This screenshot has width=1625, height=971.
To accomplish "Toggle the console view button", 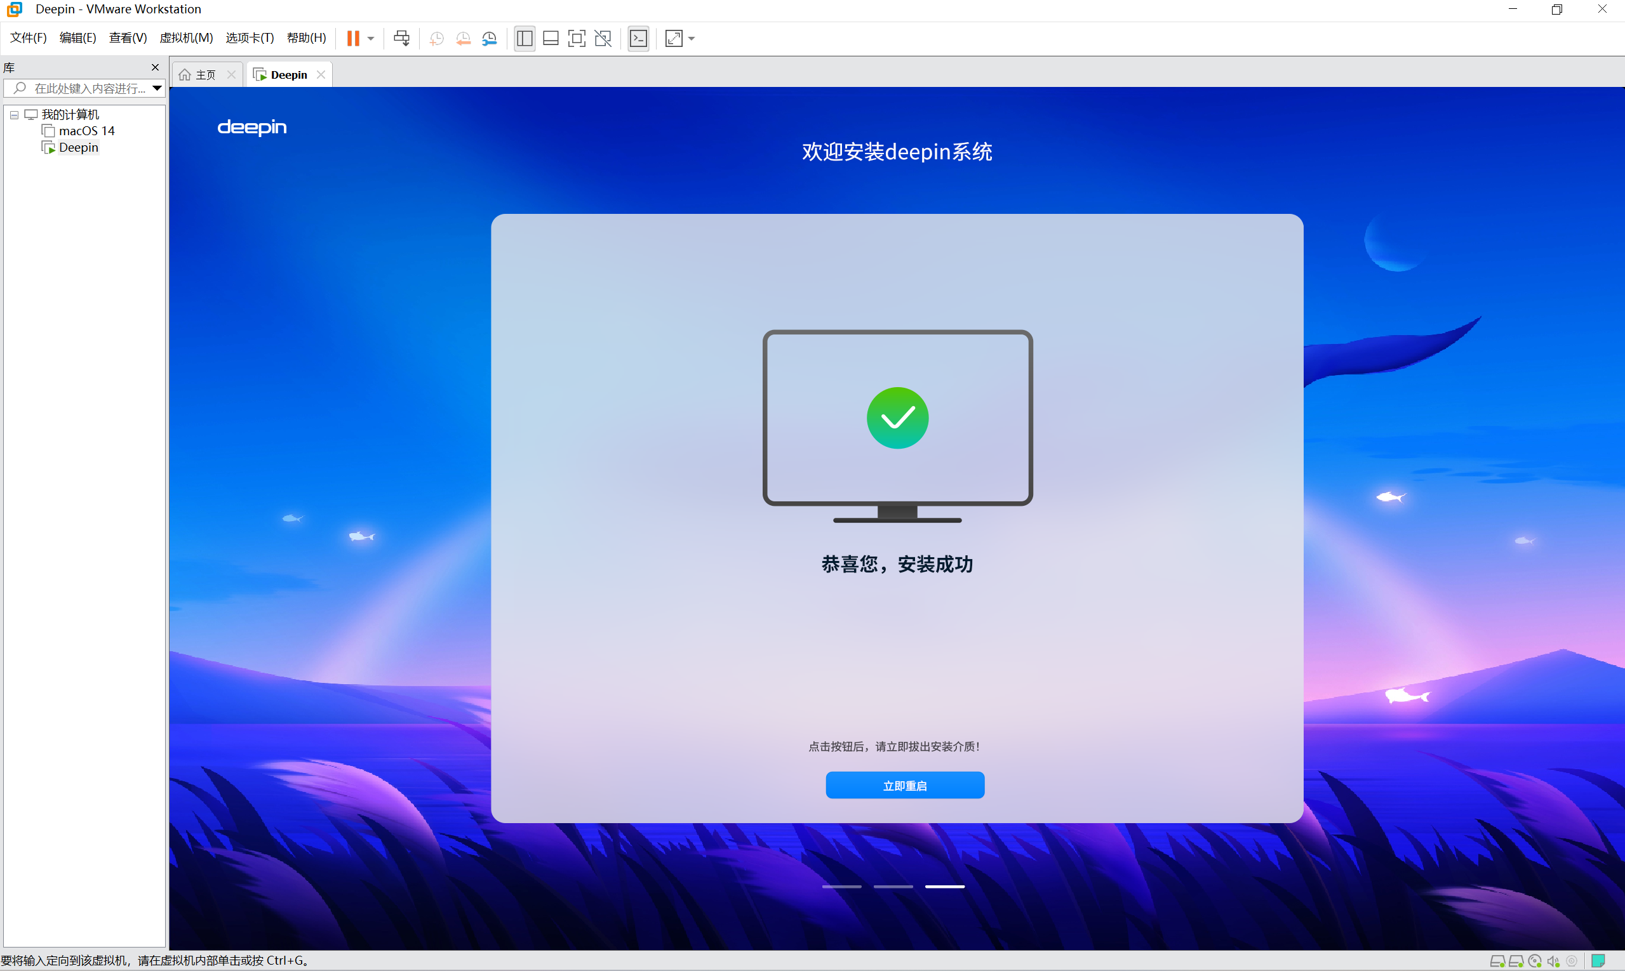I will 638,38.
